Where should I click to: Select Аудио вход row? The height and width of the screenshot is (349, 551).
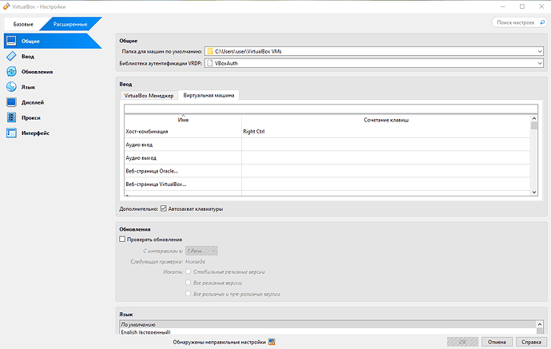[327, 145]
